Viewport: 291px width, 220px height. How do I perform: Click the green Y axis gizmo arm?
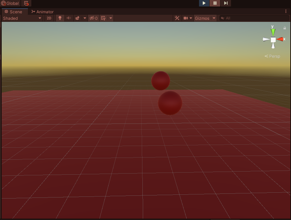tap(273, 31)
